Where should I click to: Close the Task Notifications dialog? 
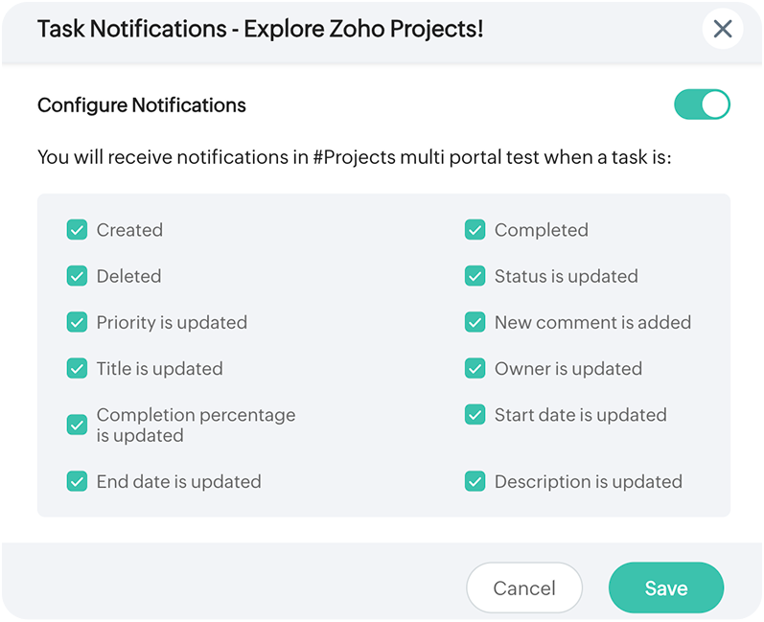coord(723,30)
